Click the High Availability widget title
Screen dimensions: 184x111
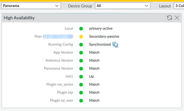[x=19, y=18]
